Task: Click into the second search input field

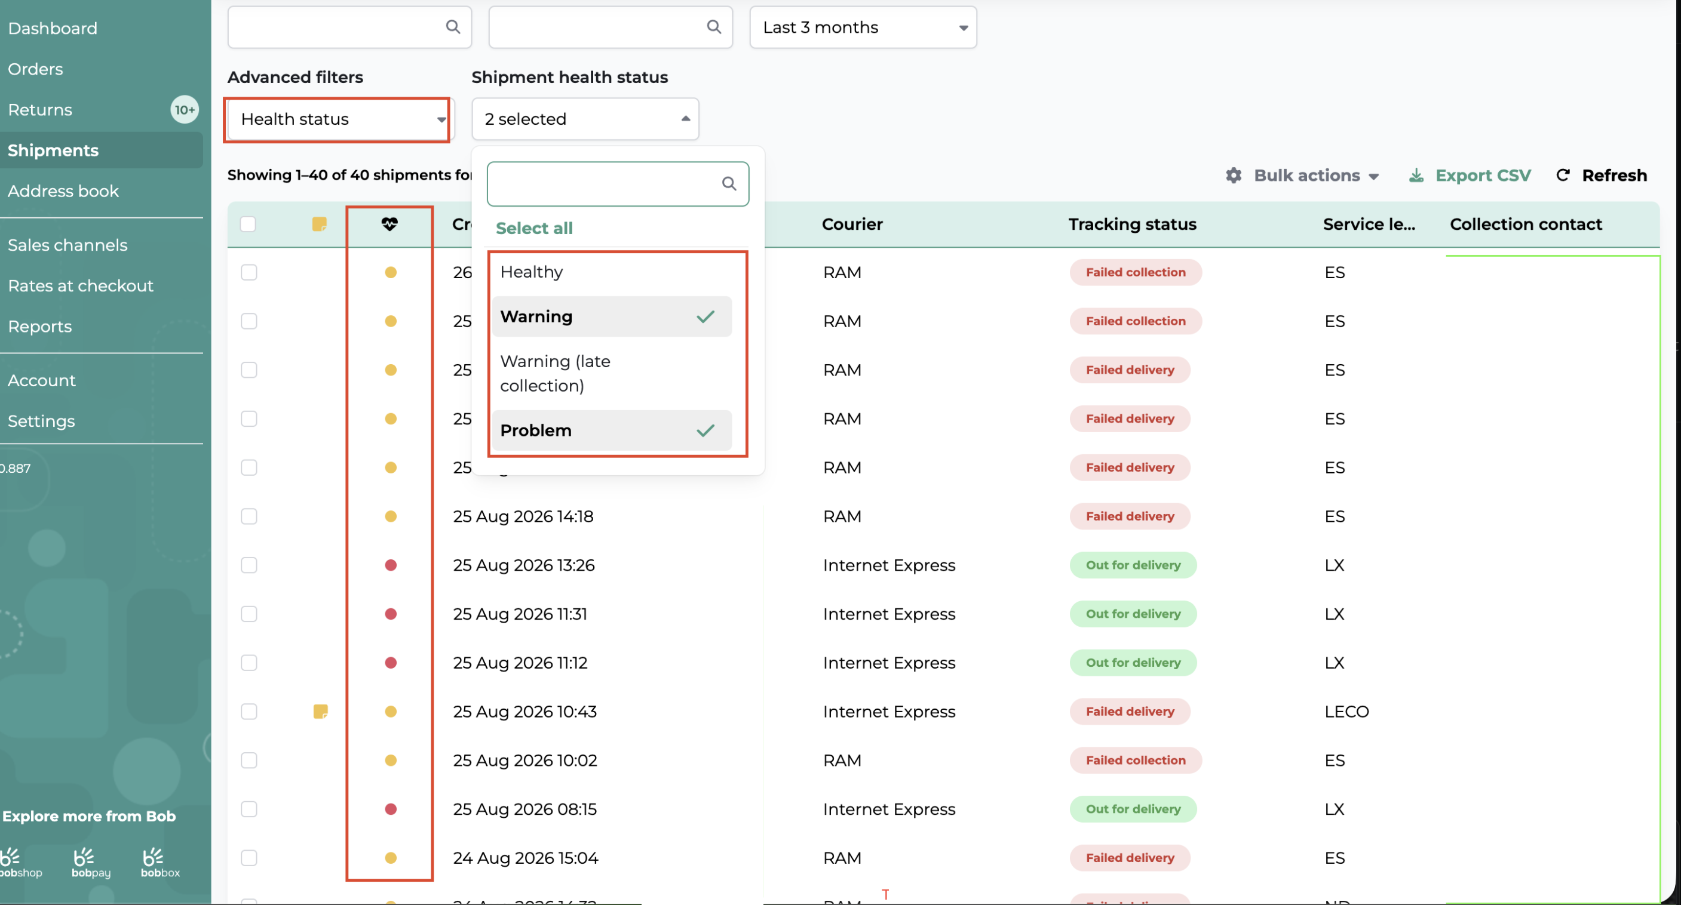Action: pyautogui.click(x=610, y=27)
